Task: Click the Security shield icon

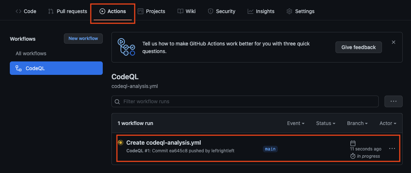Action: pyautogui.click(x=210, y=11)
